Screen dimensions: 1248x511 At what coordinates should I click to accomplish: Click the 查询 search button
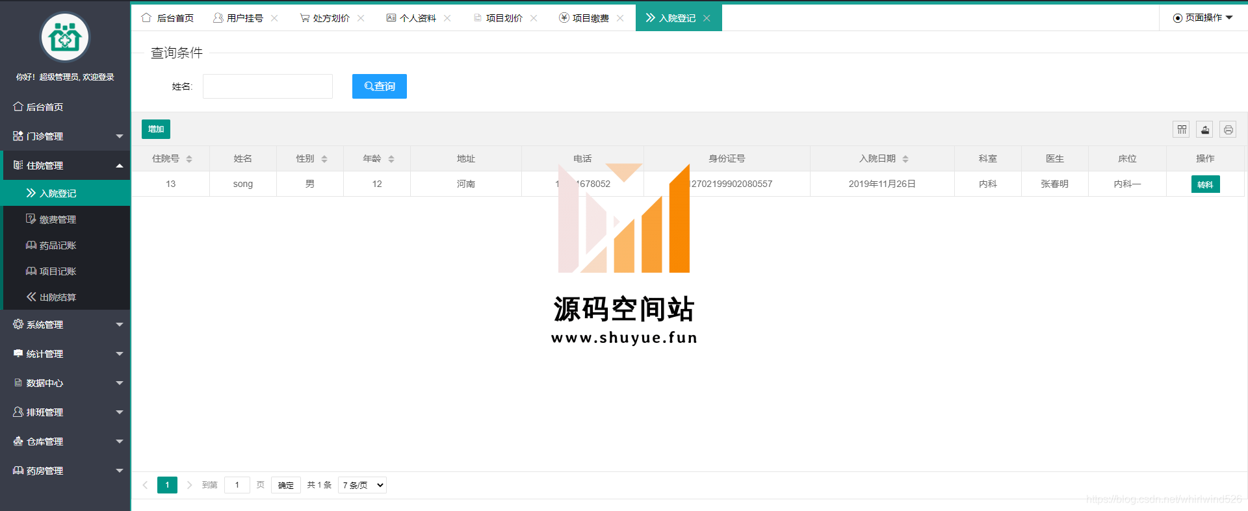point(380,86)
